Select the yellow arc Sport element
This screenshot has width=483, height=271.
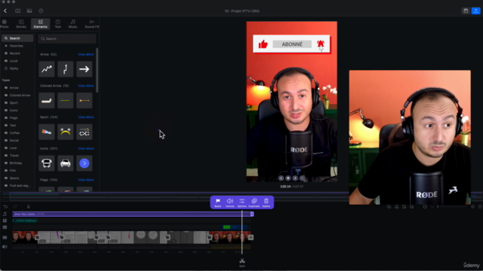[66, 132]
